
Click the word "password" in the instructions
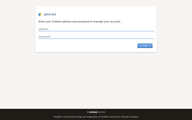tap(84, 22)
